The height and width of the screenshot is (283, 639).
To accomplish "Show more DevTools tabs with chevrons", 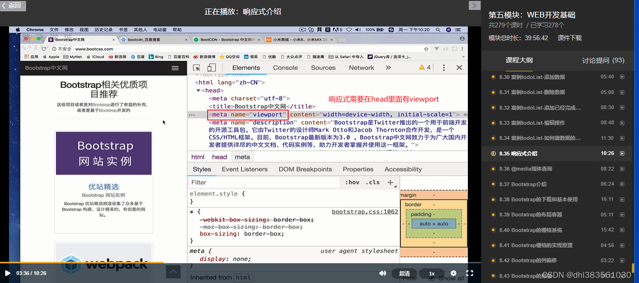I will 388,68.
